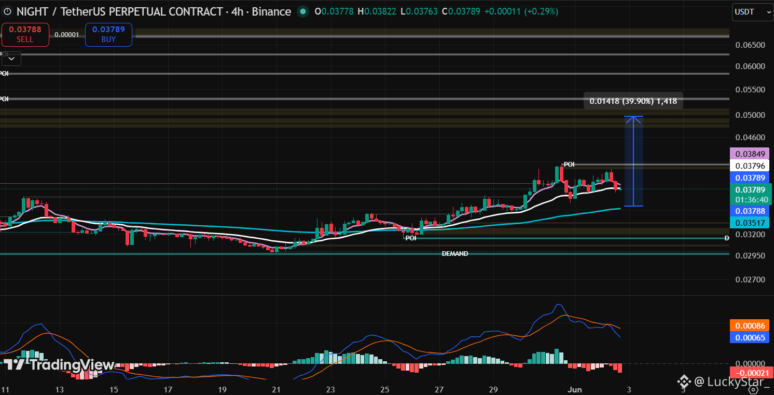This screenshot has width=774, height=395.
Task: Click the 0.06000 price axis label
Action: [751, 66]
